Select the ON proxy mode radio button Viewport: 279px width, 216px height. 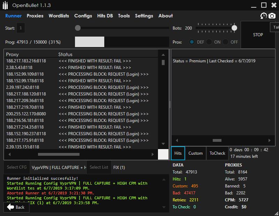point(209,42)
